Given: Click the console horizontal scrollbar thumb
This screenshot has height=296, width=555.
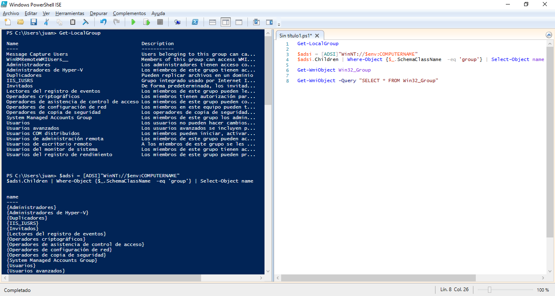Looking at the screenshot, I should click(104, 278).
